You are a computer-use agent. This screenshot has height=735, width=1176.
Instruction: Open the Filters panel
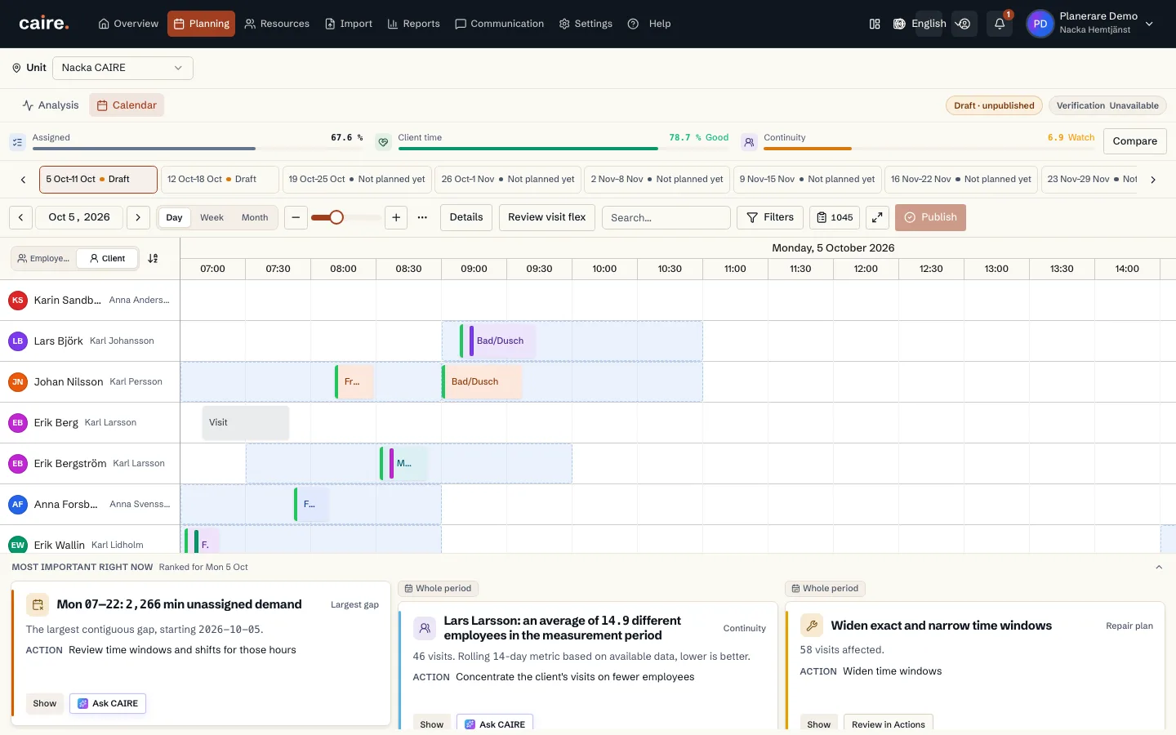[x=770, y=217]
